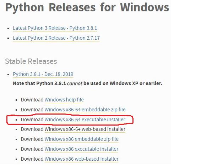Click Windows x86-64 embeddable zip file link

pyautogui.click(x=85, y=110)
